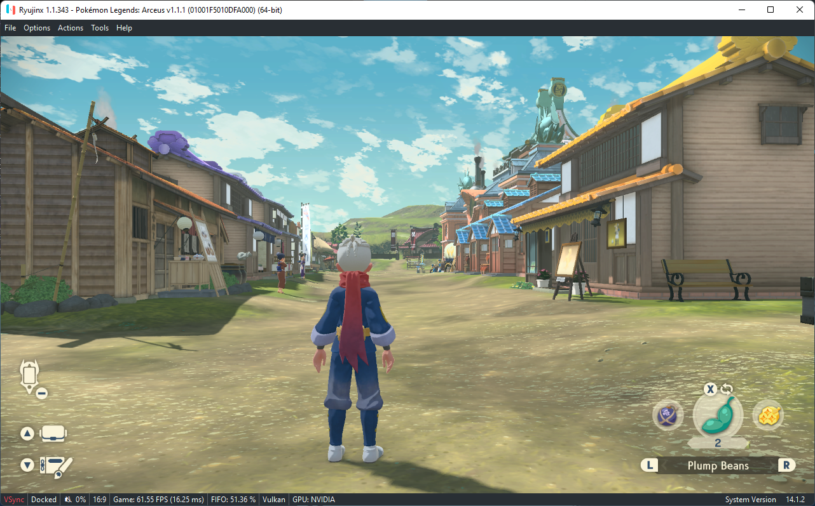Click the up arrow D-pad icon
815x506 pixels.
coord(27,434)
